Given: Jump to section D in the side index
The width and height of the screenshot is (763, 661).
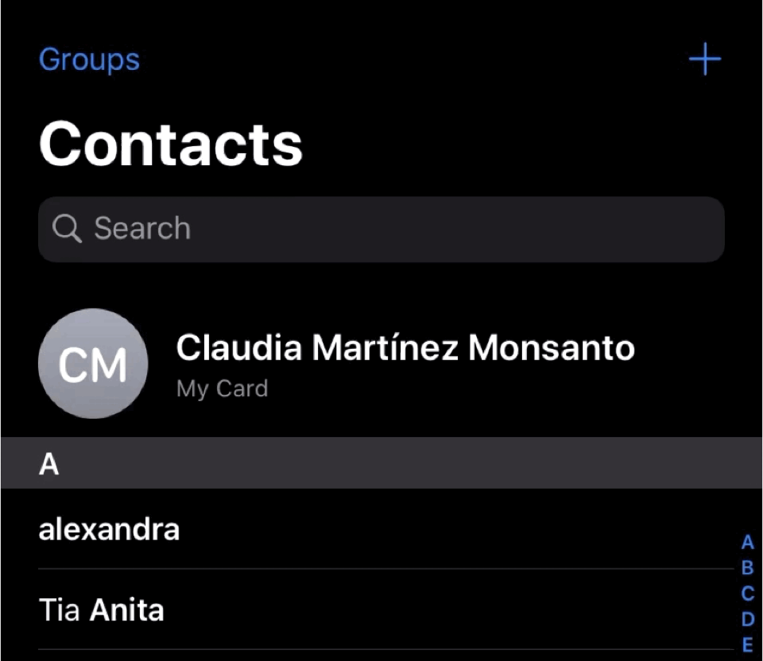Looking at the screenshot, I should [x=747, y=619].
